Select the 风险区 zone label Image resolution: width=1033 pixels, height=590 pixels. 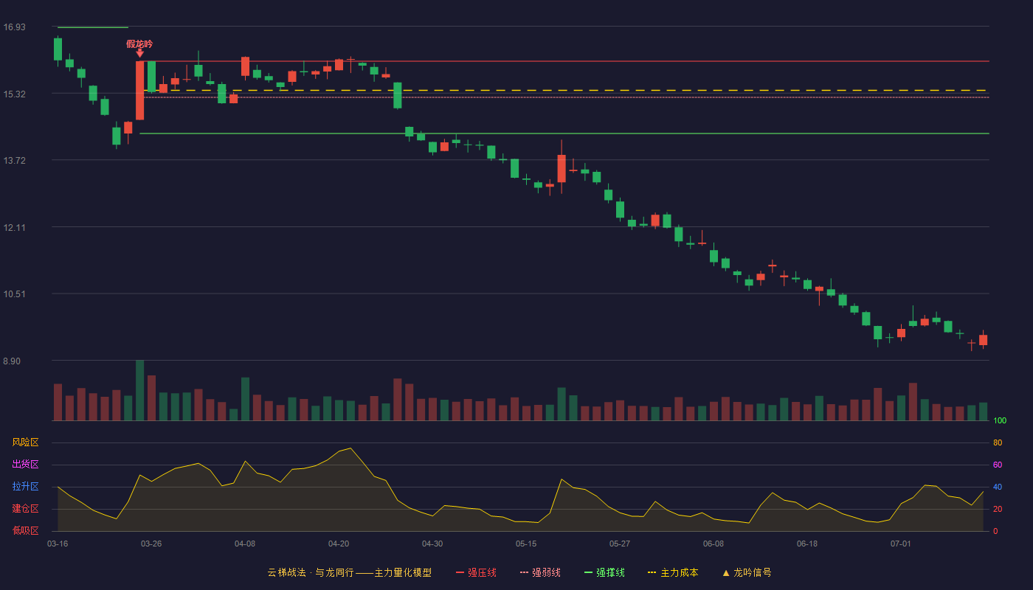(25, 442)
